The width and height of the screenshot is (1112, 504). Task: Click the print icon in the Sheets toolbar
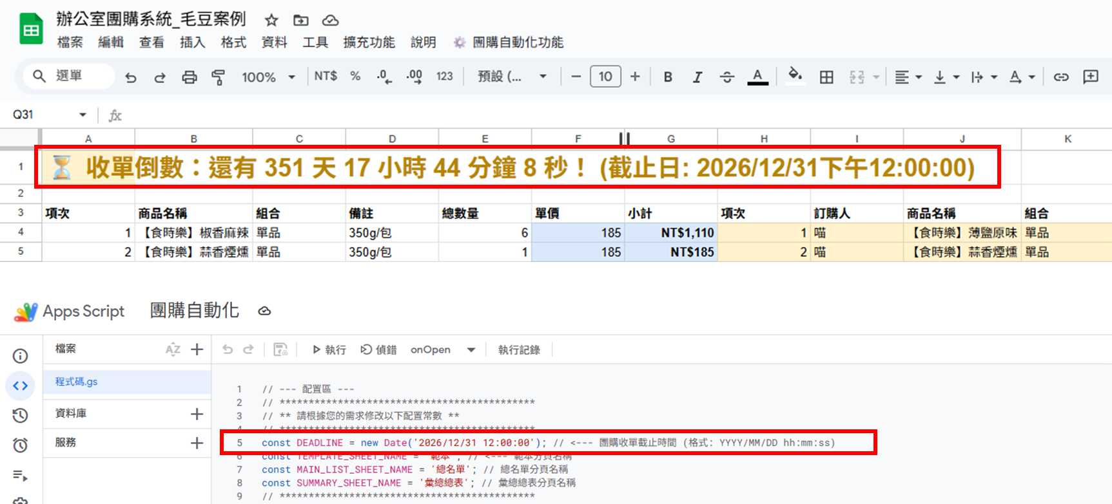[189, 77]
